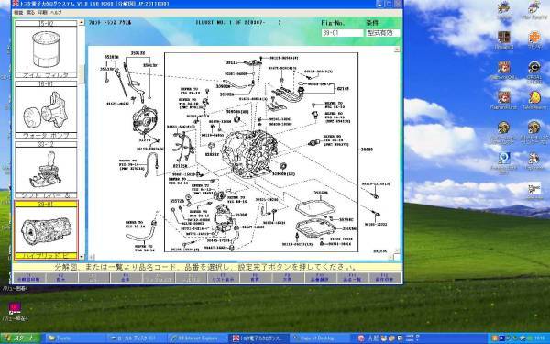The width and height of the screenshot is (550, 344).
Task: Switch to the Internet Explorer taskbar item
Action: [x=197, y=338]
